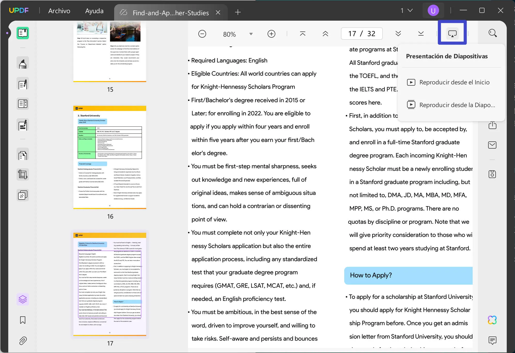Click the 80% zoom value

(x=229, y=34)
